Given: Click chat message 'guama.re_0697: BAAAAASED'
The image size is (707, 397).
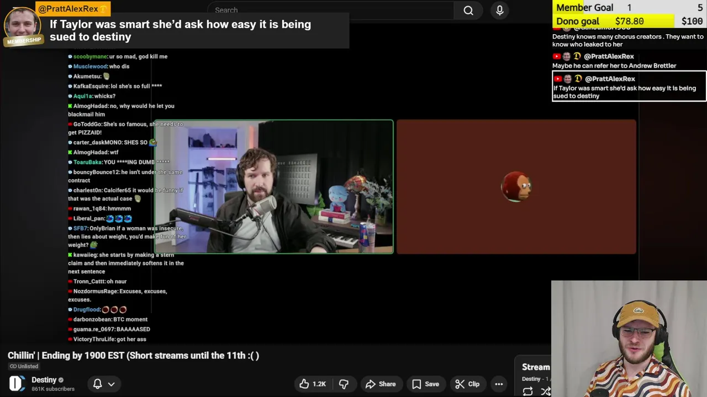Looking at the screenshot, I should tap(109, 329).
